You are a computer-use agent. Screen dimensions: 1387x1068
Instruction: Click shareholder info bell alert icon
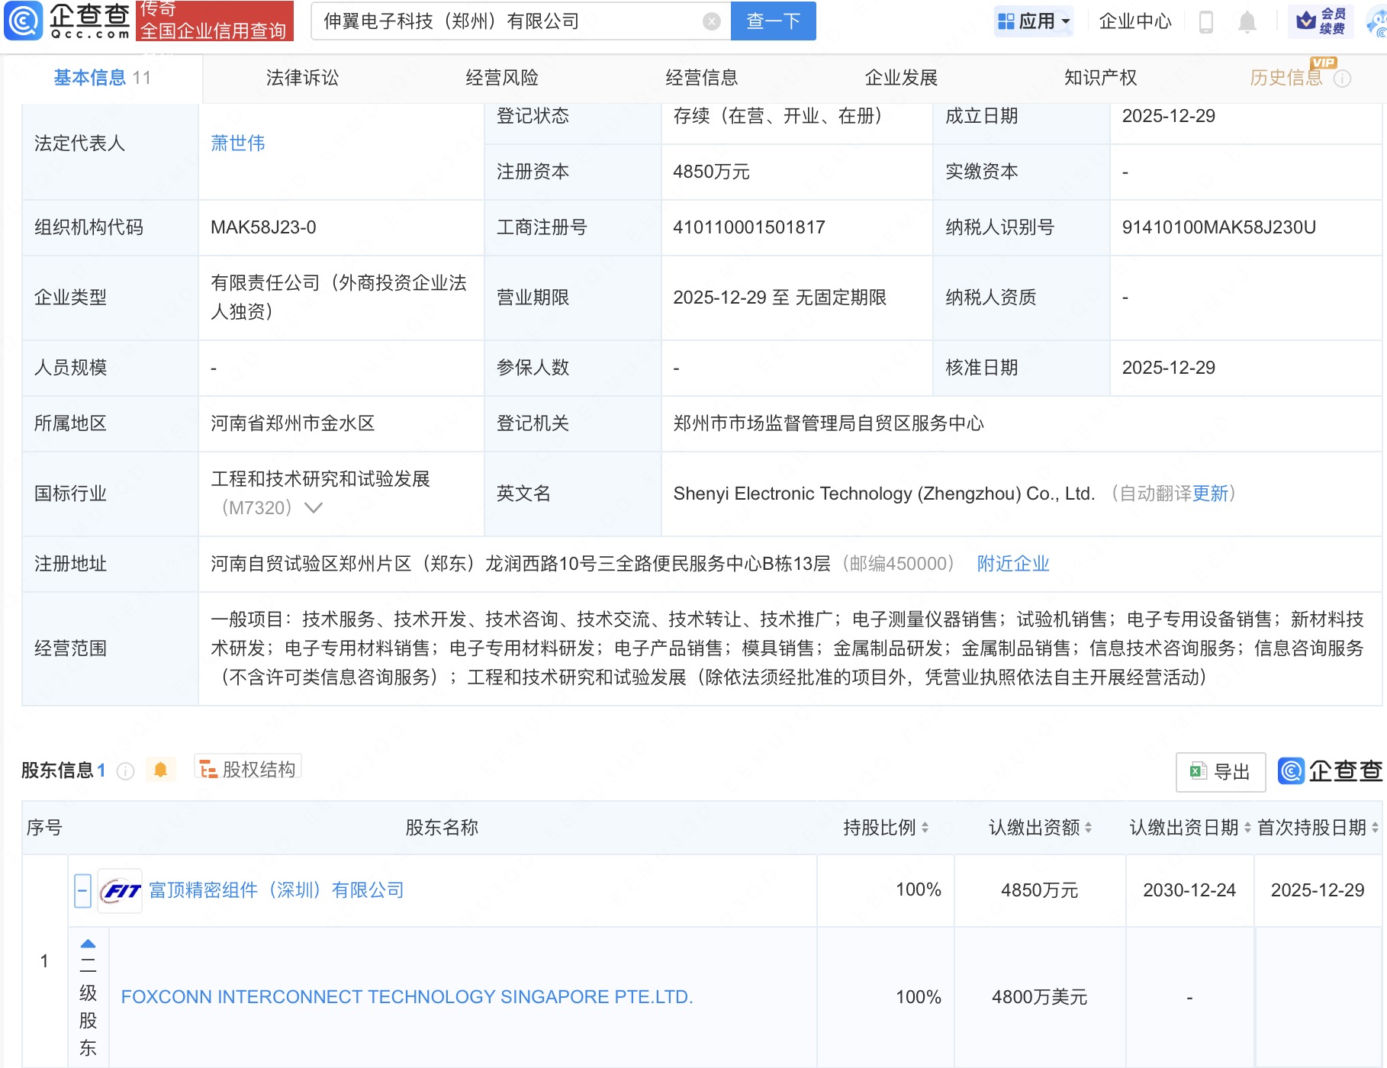pos(160,770)
